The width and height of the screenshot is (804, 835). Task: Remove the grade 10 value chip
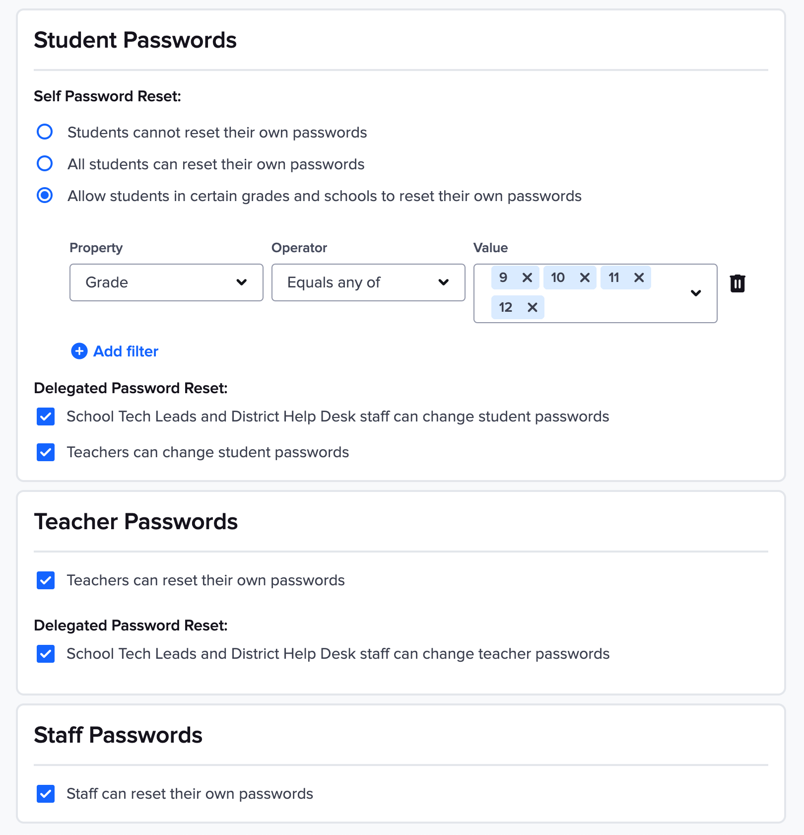pyautogui.click(x=584, y=278)
